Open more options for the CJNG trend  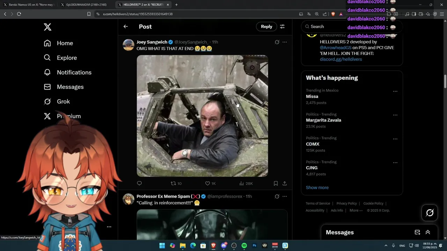coord(395,162)
